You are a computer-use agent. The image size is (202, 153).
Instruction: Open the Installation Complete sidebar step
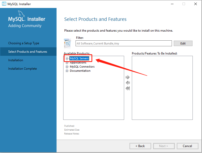coord(22,69)
